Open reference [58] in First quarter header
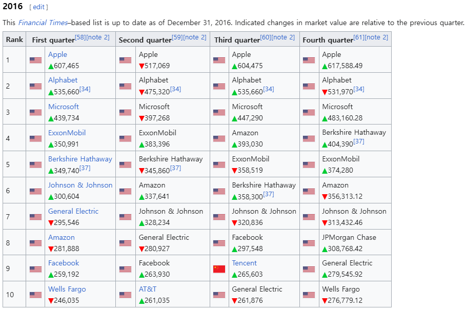 coord(80,37)
